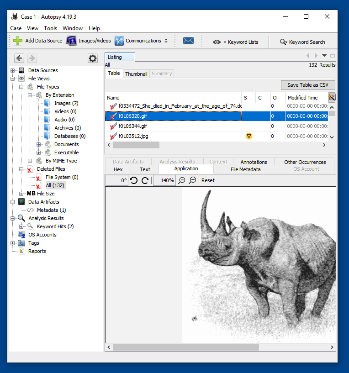Screen dimensions: 349x373
Task: Click the column chooser icon in table header
Action: 332,97
